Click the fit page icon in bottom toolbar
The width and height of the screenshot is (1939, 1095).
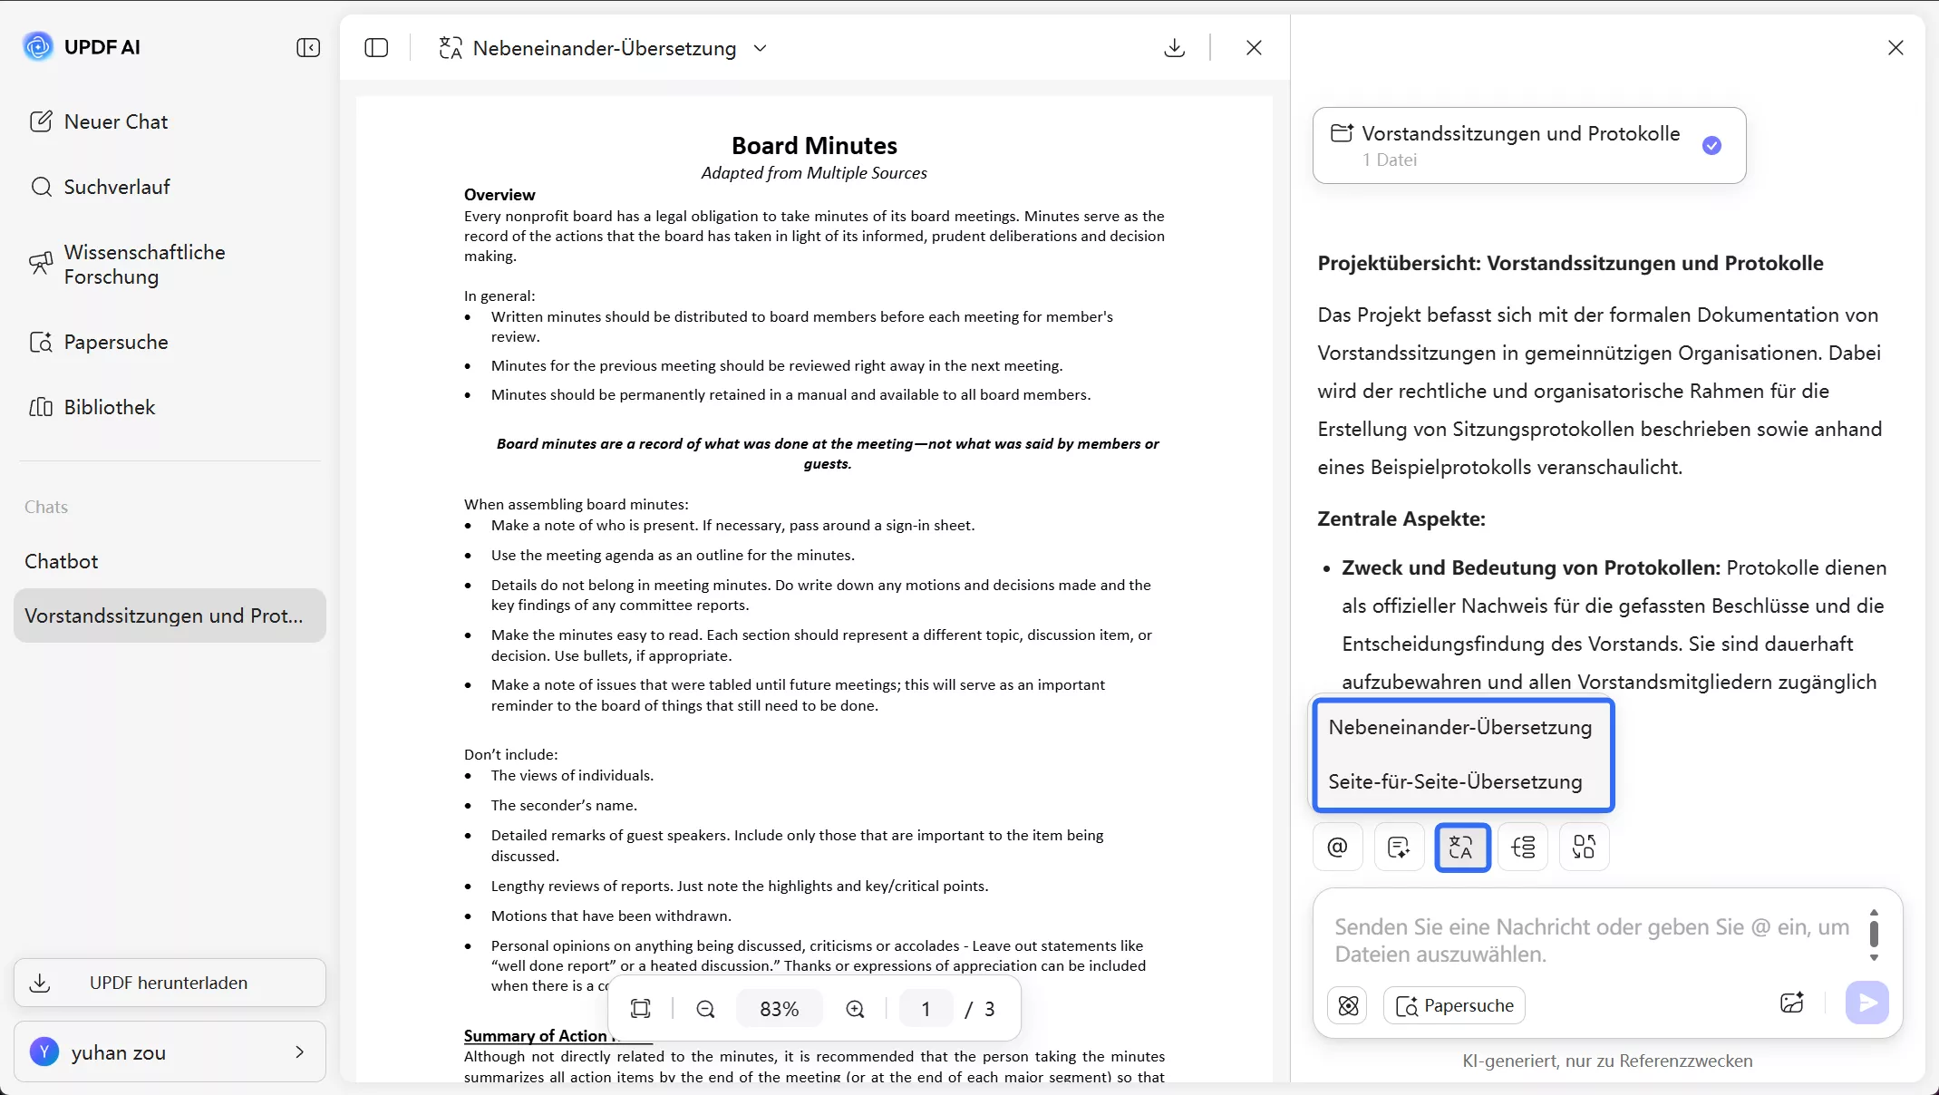click(641, 1009)
